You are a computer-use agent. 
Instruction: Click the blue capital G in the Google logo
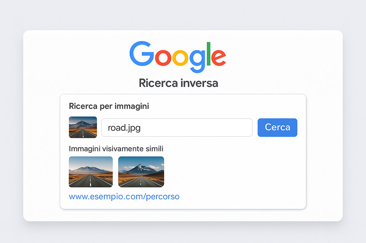pyautogui.click(x=141, y=53)
